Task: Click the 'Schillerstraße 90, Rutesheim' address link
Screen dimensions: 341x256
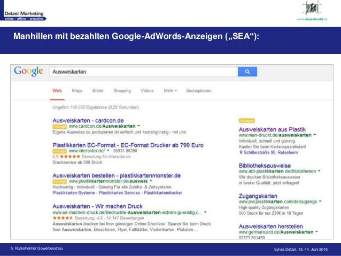Action: (x=270, y=152)
